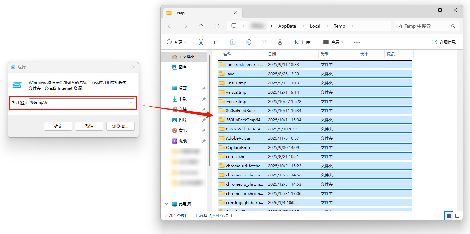Image resolution: width=470 pixels, height=234 pixels.
Task: Go up one folder level arrow
Action: [201, 26]
